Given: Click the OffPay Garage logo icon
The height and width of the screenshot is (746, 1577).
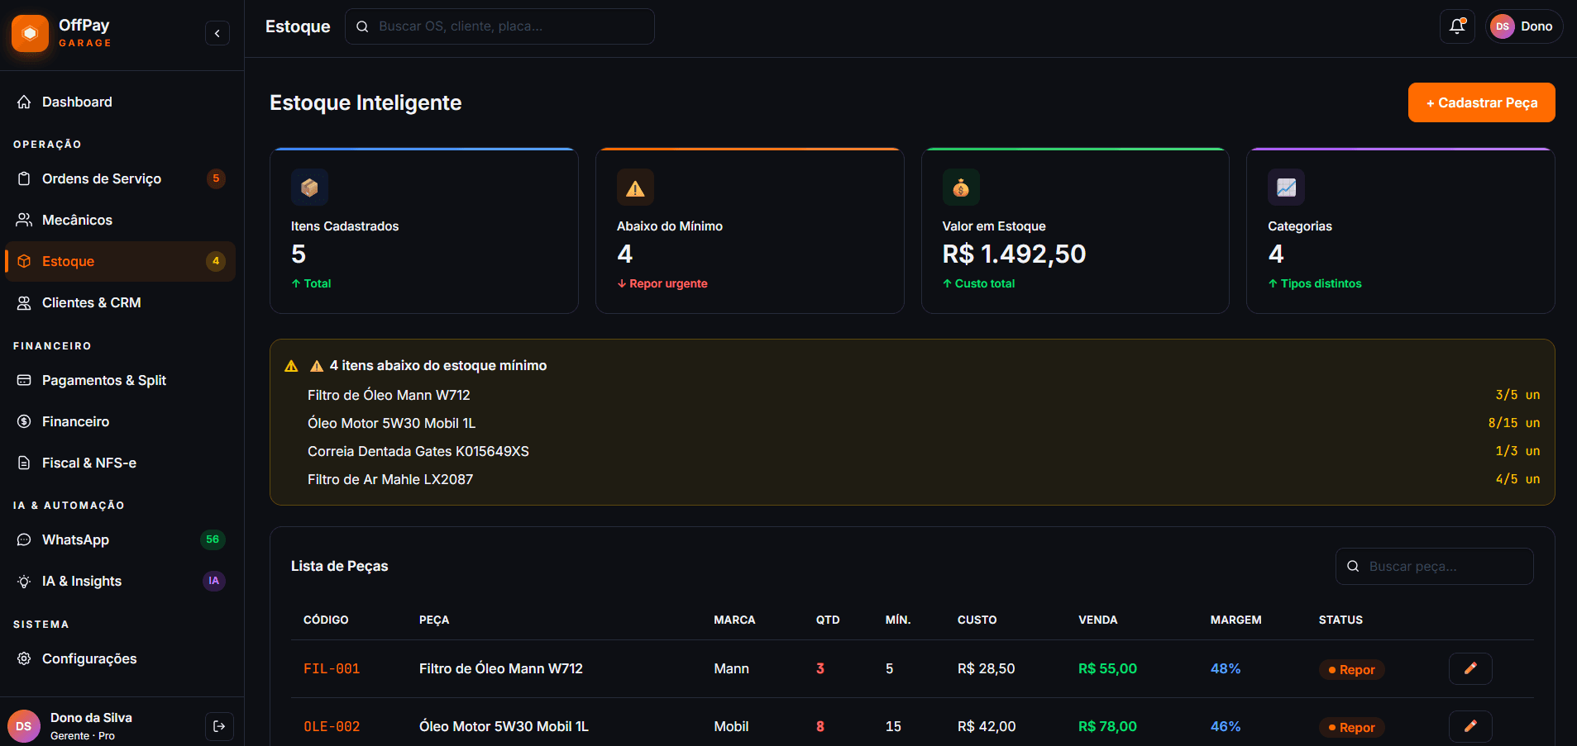Looking at the screenshot, I should tap(30, 33).
